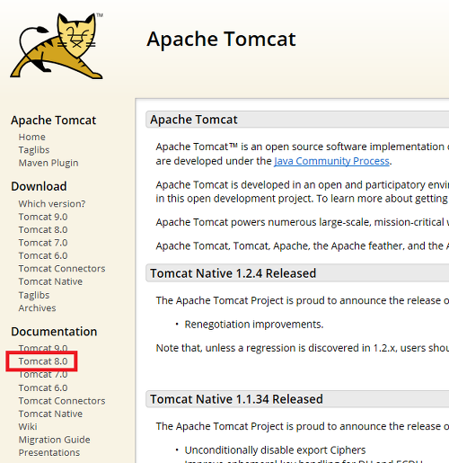Open the Home link in sidebar
Image resolution: width=449 pixels, height=463 pixels.
point(32,137)
